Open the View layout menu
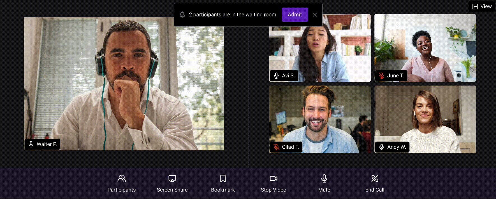Screen dimensions: 496x199 (x=482, y=6)
